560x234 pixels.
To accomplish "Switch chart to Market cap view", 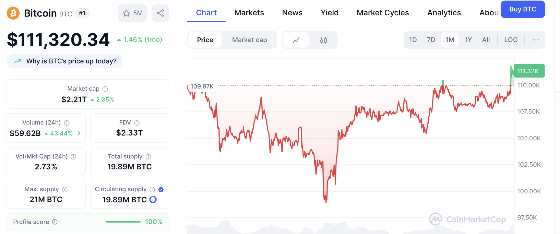I will pos(249,40).
